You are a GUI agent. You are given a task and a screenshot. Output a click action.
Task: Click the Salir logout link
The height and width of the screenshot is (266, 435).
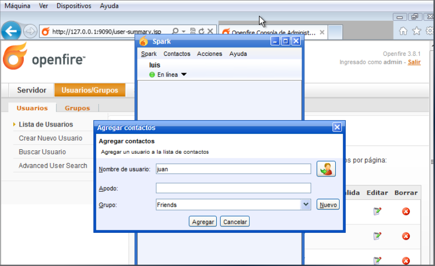414,62
